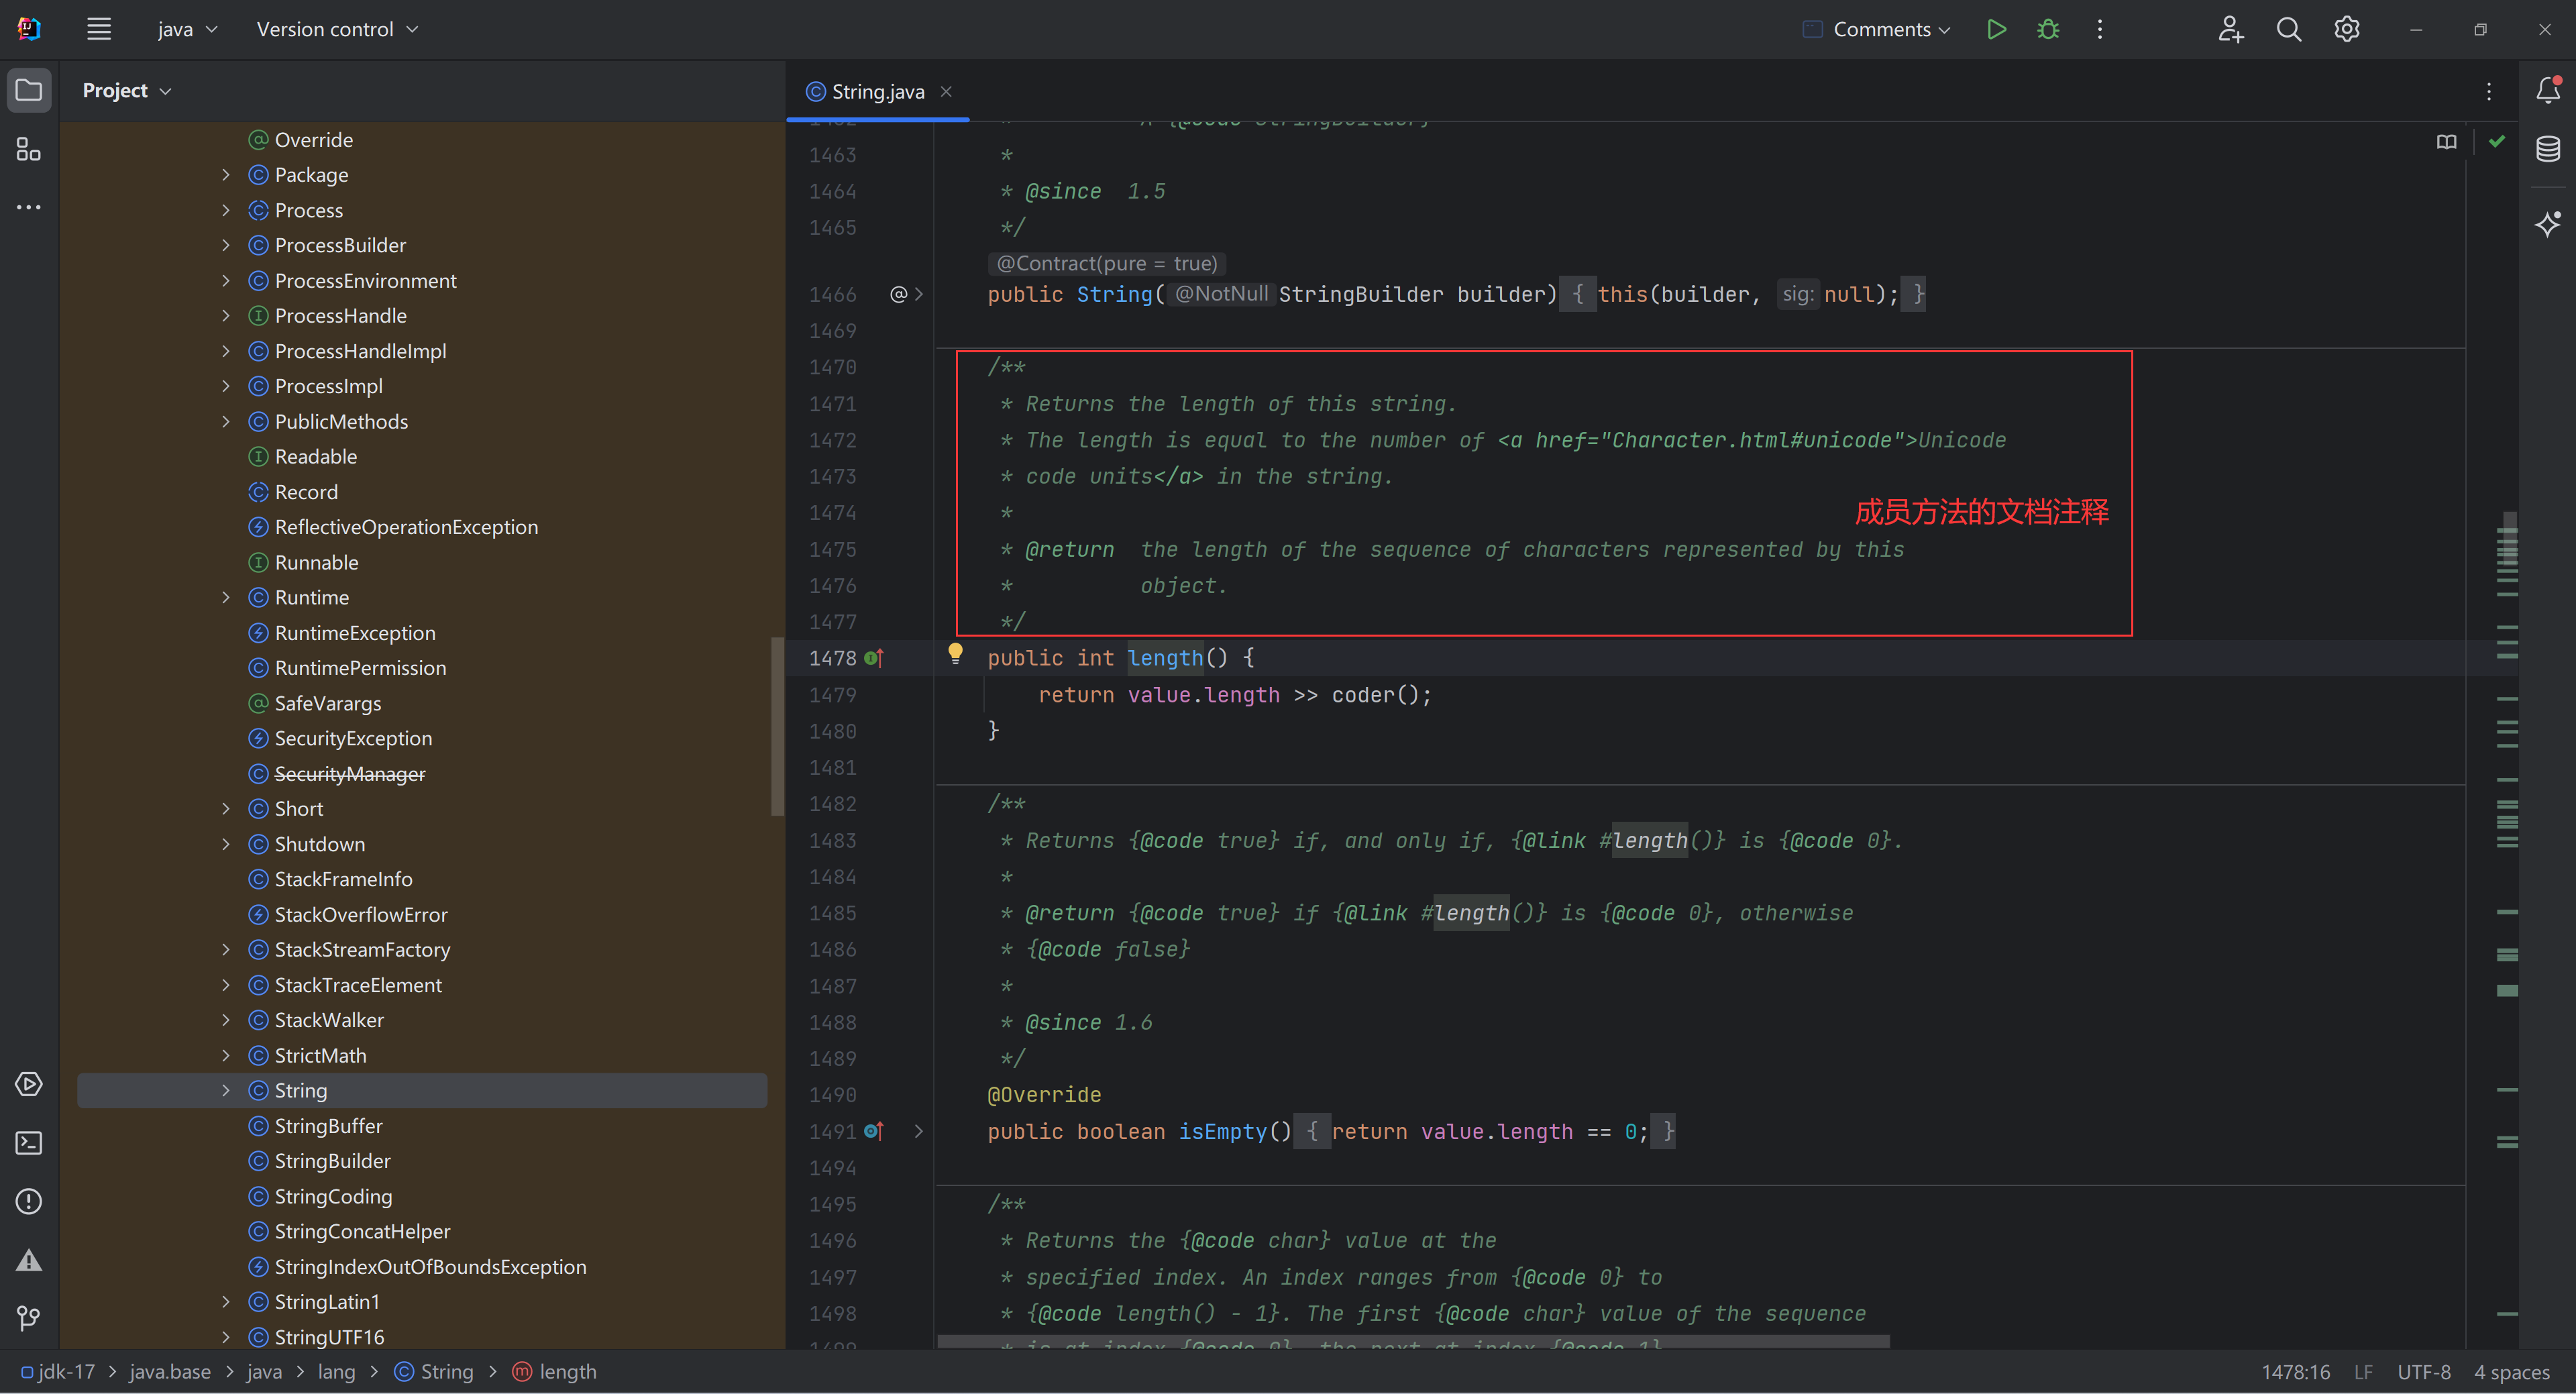Screen dimensions: 2576x1394
Task: Run the Comments configuration
Action: 1996,29
